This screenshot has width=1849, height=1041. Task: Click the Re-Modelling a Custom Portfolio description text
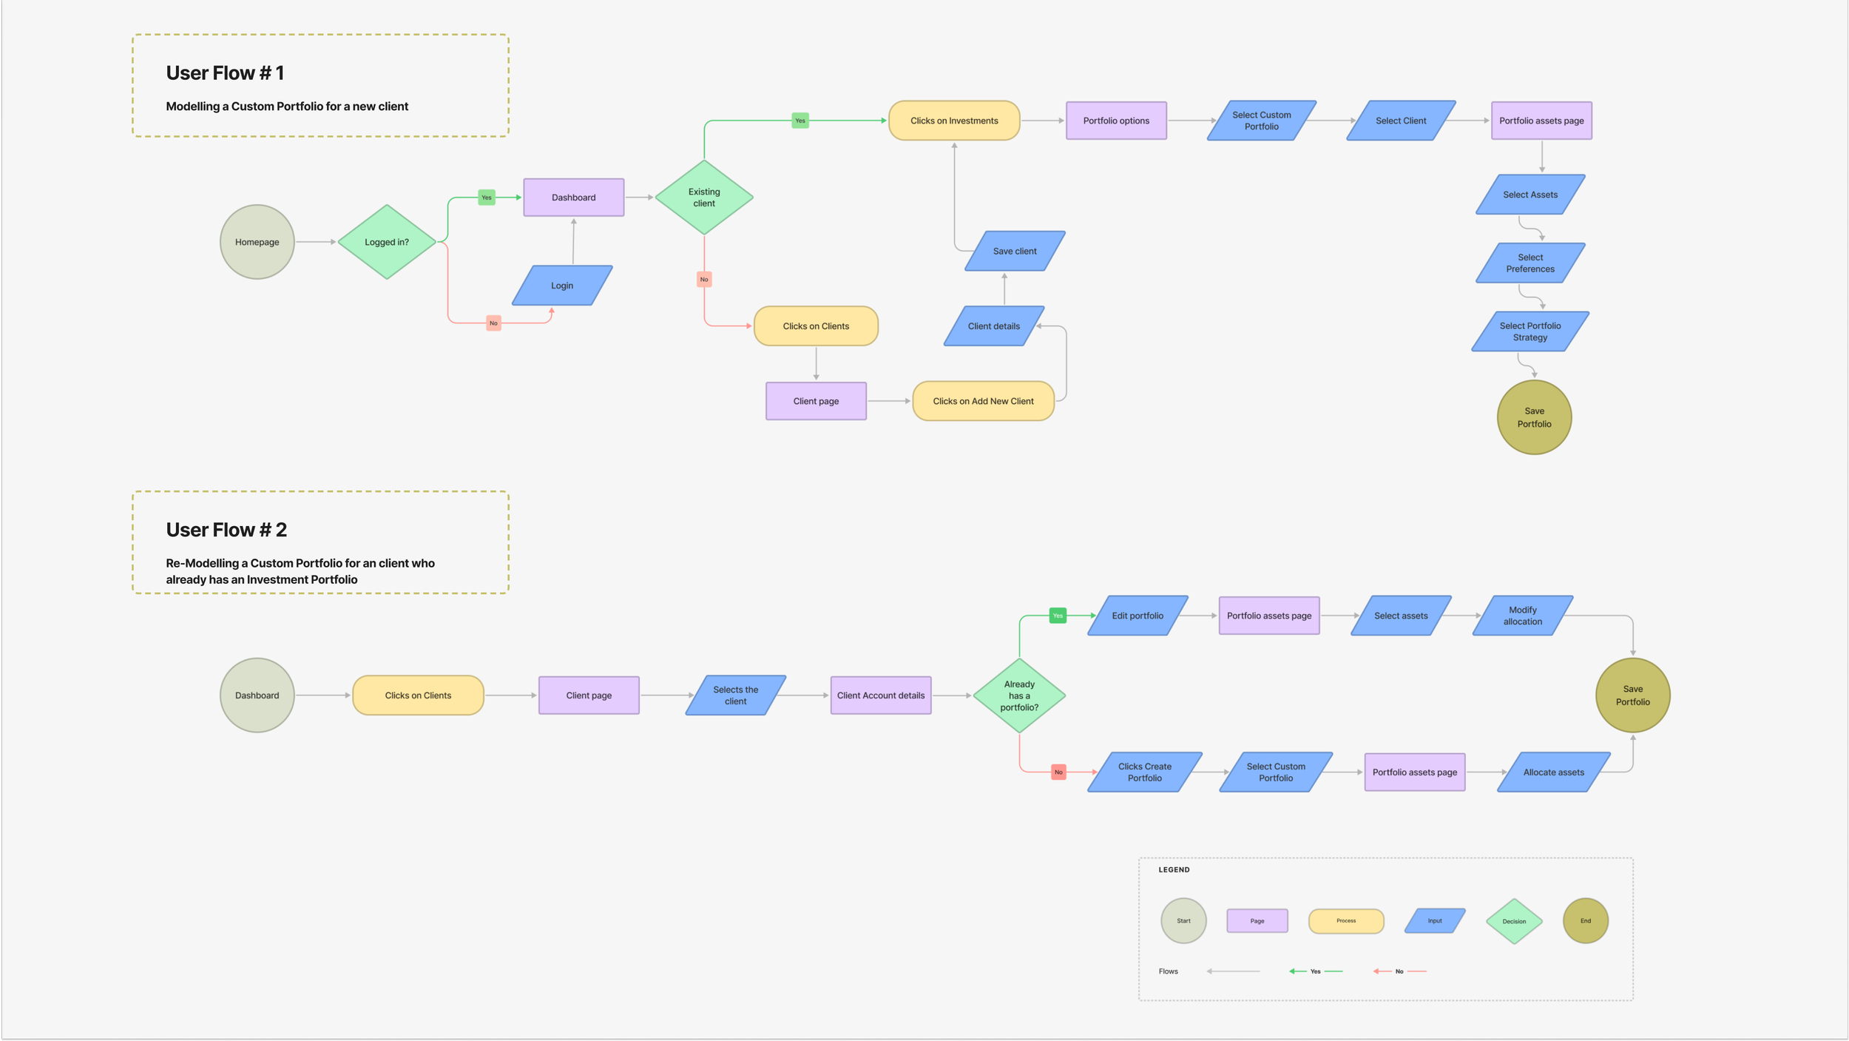click(x=300, y=571)
